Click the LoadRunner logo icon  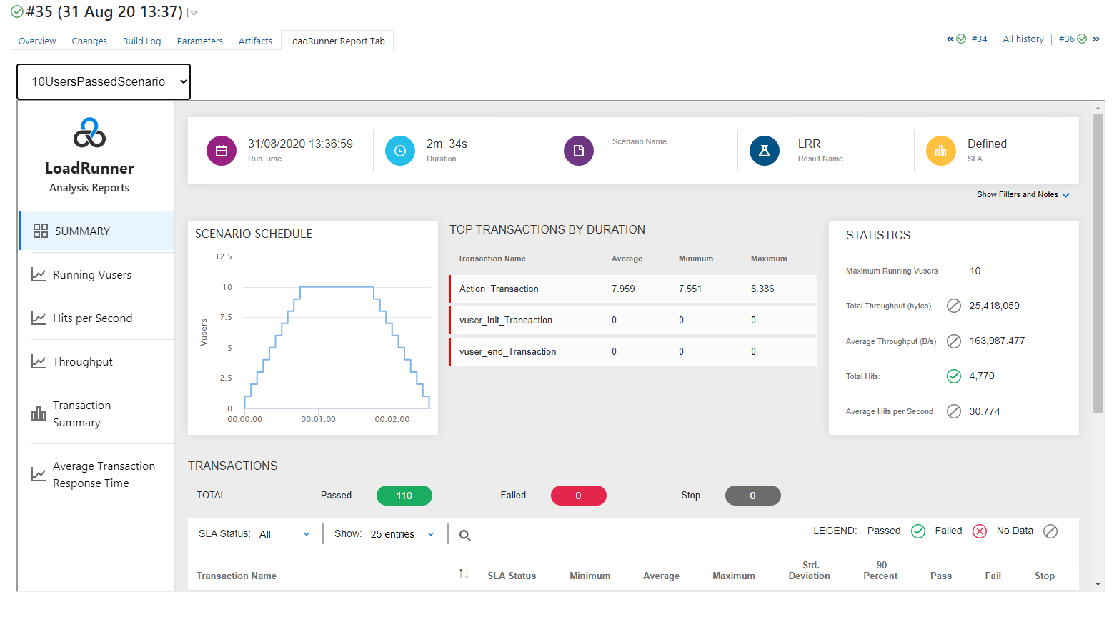coord(89,133)
